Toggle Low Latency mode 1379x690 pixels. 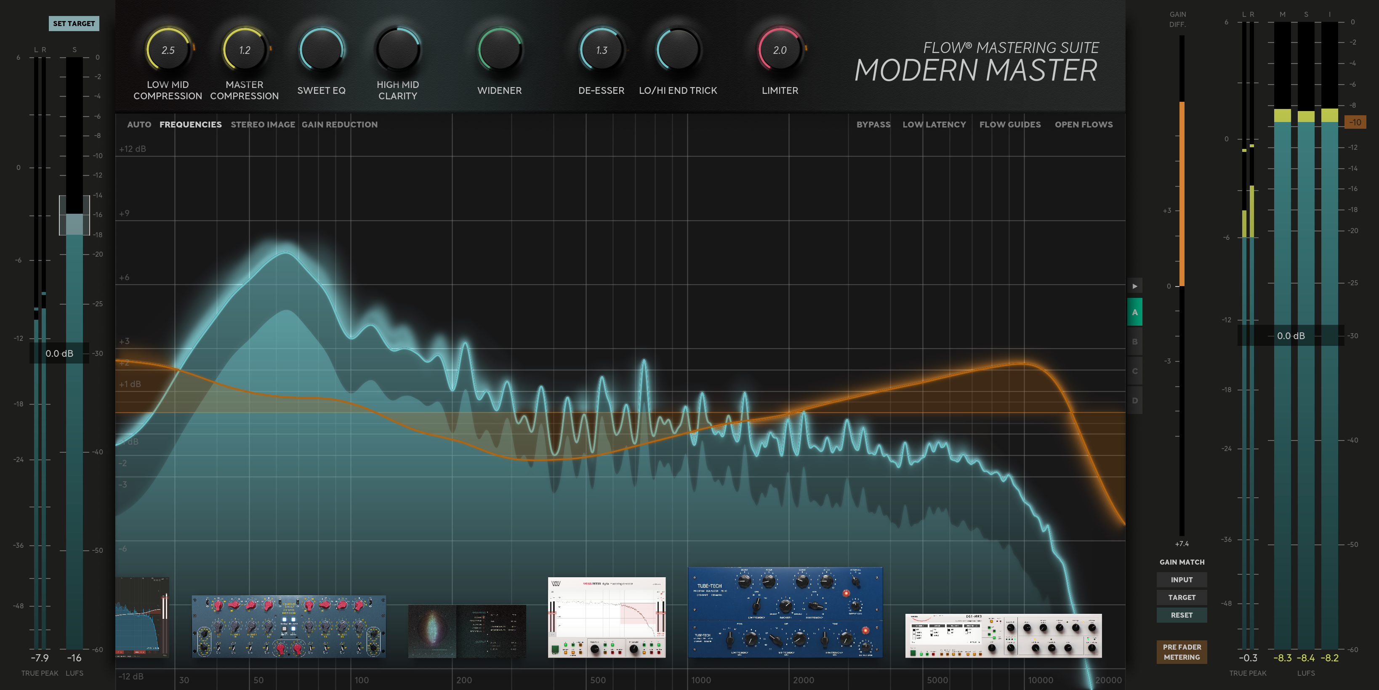pyautogui.click(x=934, y=124)
